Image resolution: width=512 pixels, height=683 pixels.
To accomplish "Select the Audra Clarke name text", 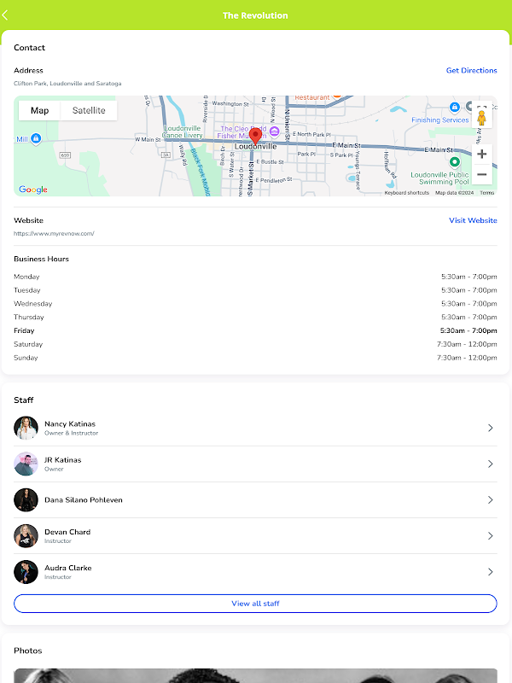I will tap(68, 568).
